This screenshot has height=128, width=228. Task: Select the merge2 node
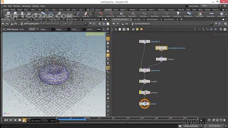coord(161,59)
